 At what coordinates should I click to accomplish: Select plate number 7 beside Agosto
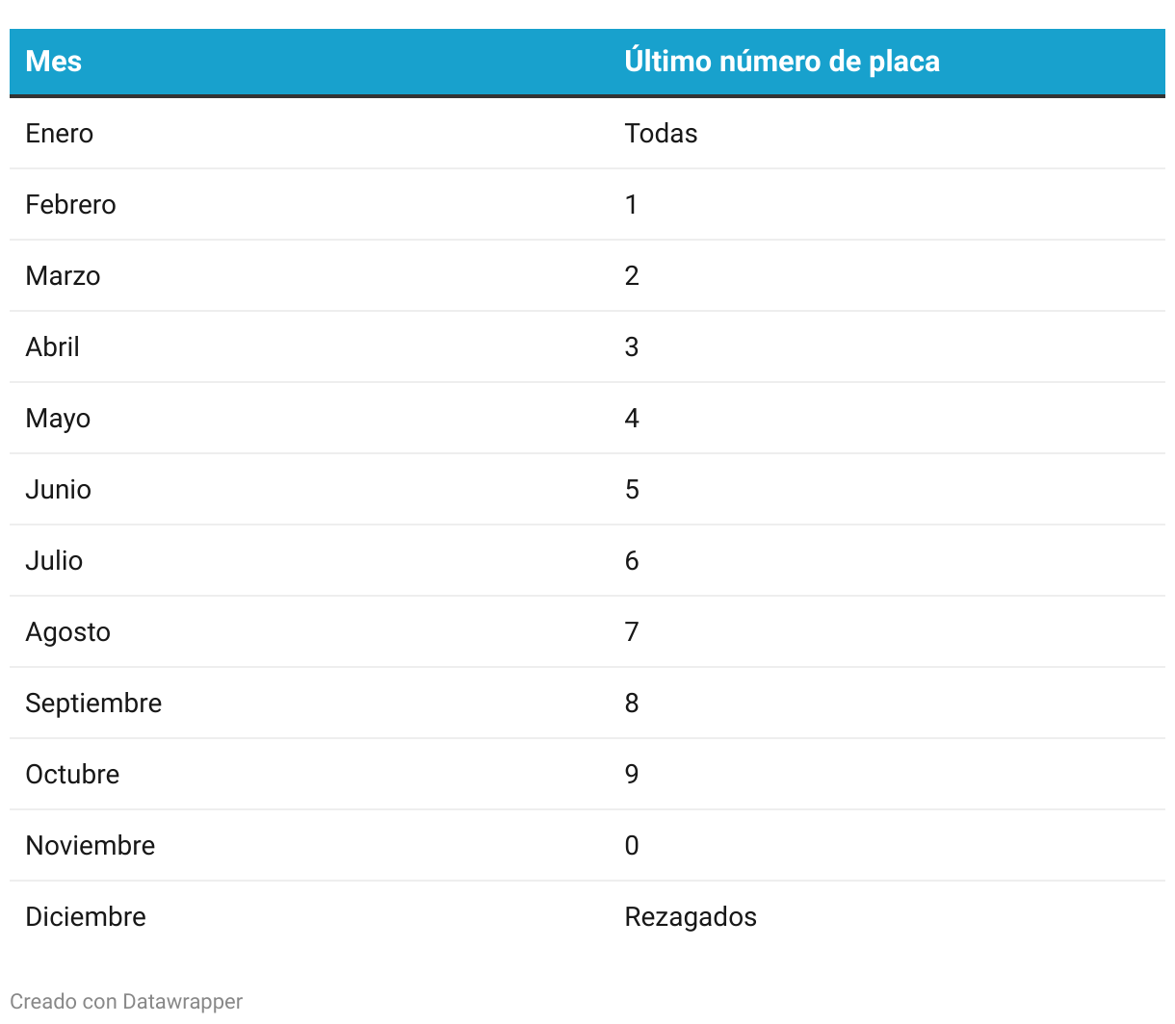(x=632, y=631)
